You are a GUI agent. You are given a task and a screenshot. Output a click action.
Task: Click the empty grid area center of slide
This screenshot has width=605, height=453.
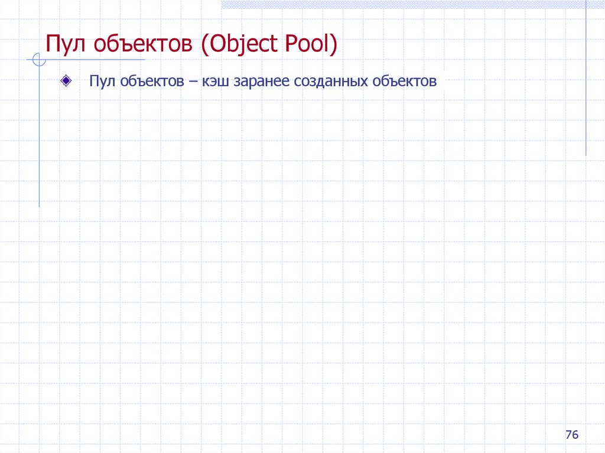[x=302, y=248]
